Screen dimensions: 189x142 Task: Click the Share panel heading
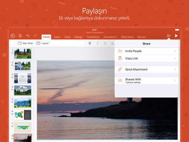(x=146, y=44)
